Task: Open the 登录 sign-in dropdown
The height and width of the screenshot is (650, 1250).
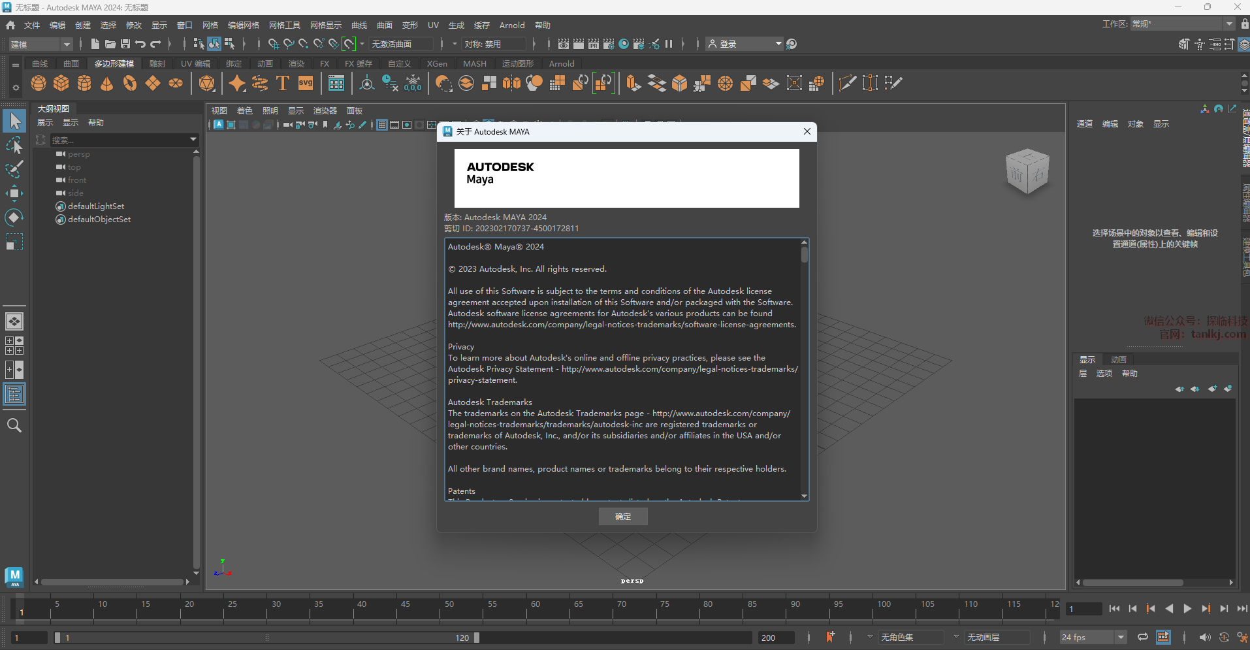Action: (745, 44)
